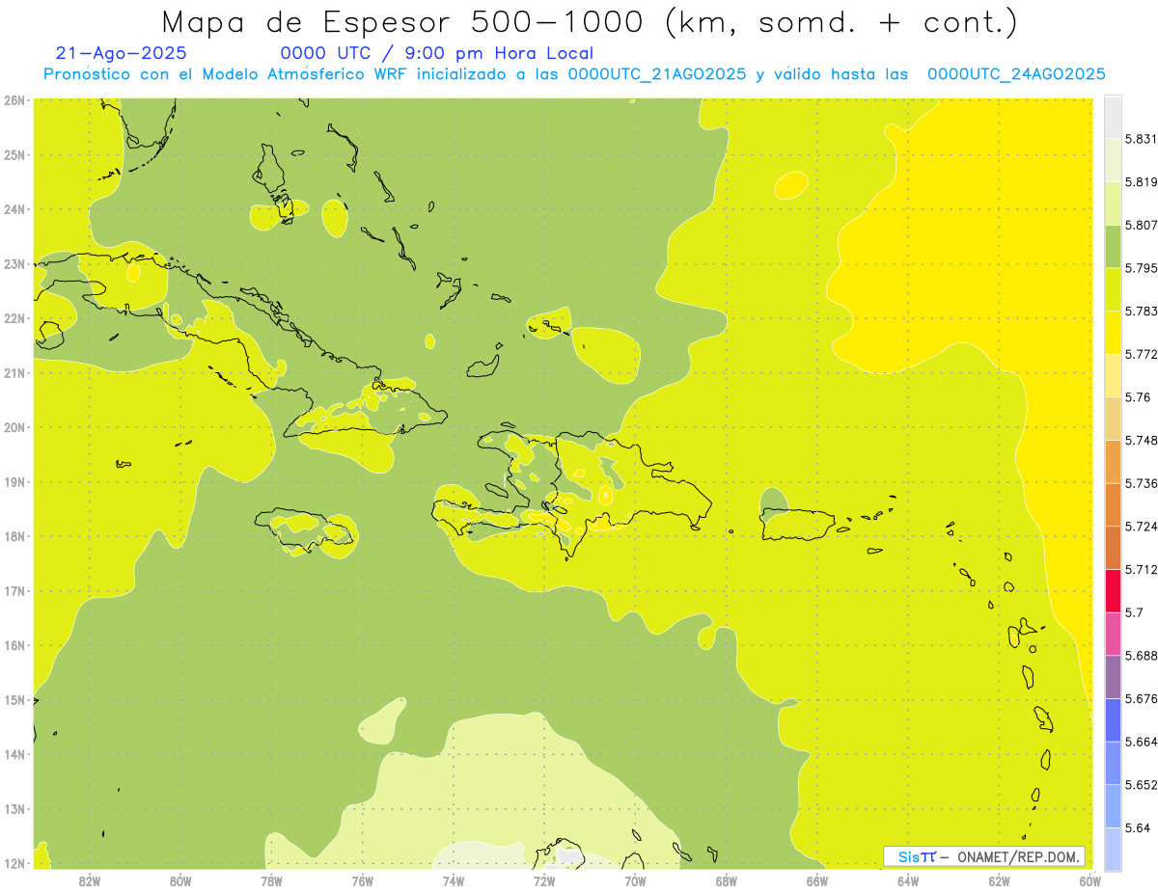Click the date label '21-Ago-2025'
Screen dimensions: 1158x894
pos(122,53)
